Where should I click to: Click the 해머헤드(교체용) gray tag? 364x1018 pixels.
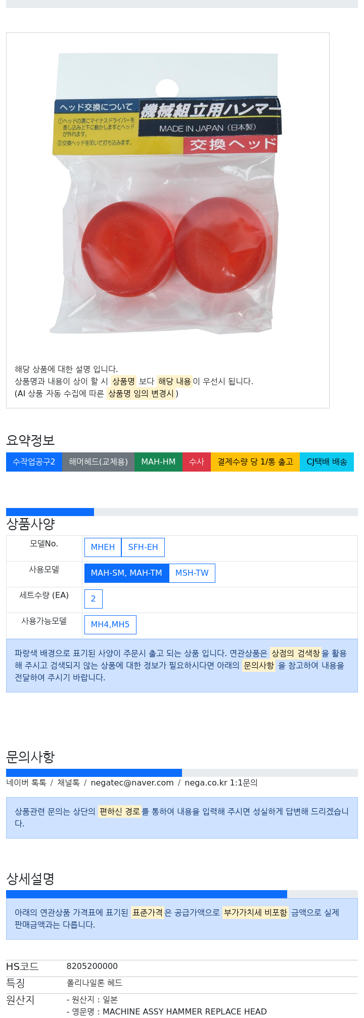(x=98, y=462)
